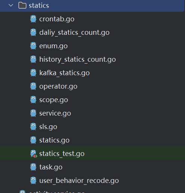185x193 pixels.
Task: Open service.go file
Action: point(55,113)
